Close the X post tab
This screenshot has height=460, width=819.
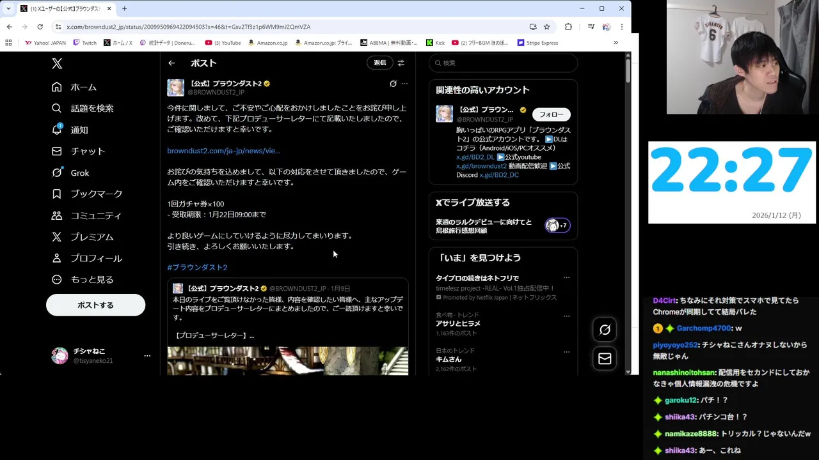[x=109, y=8]
